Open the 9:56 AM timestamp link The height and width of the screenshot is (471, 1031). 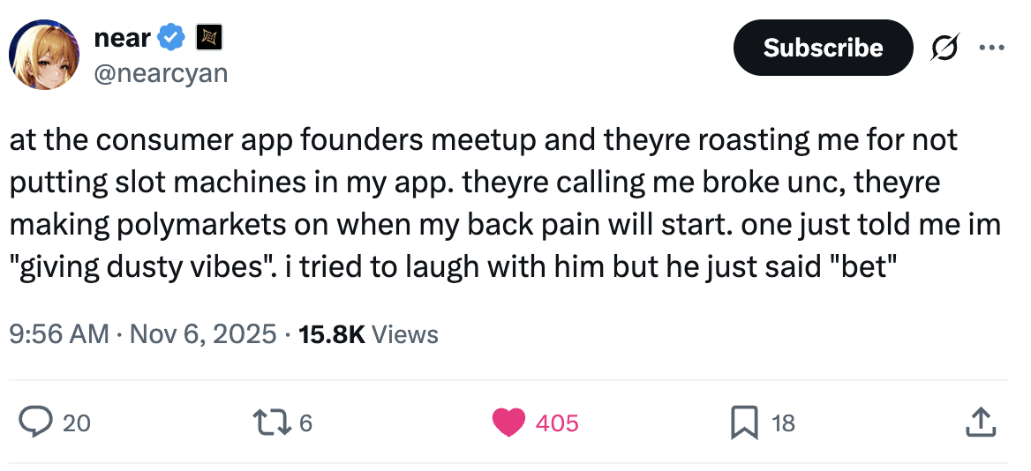[58, 334]
